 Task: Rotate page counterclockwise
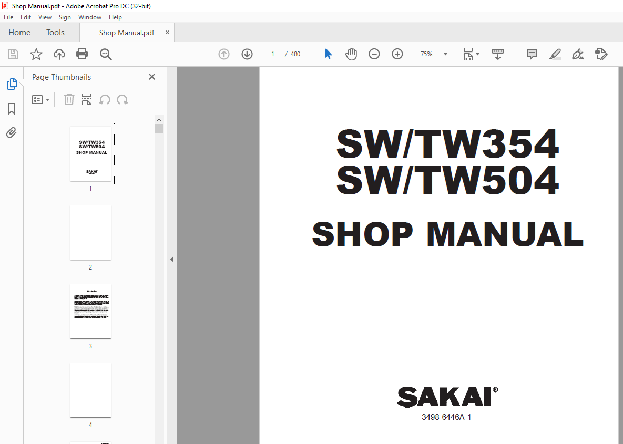(105, 99)
